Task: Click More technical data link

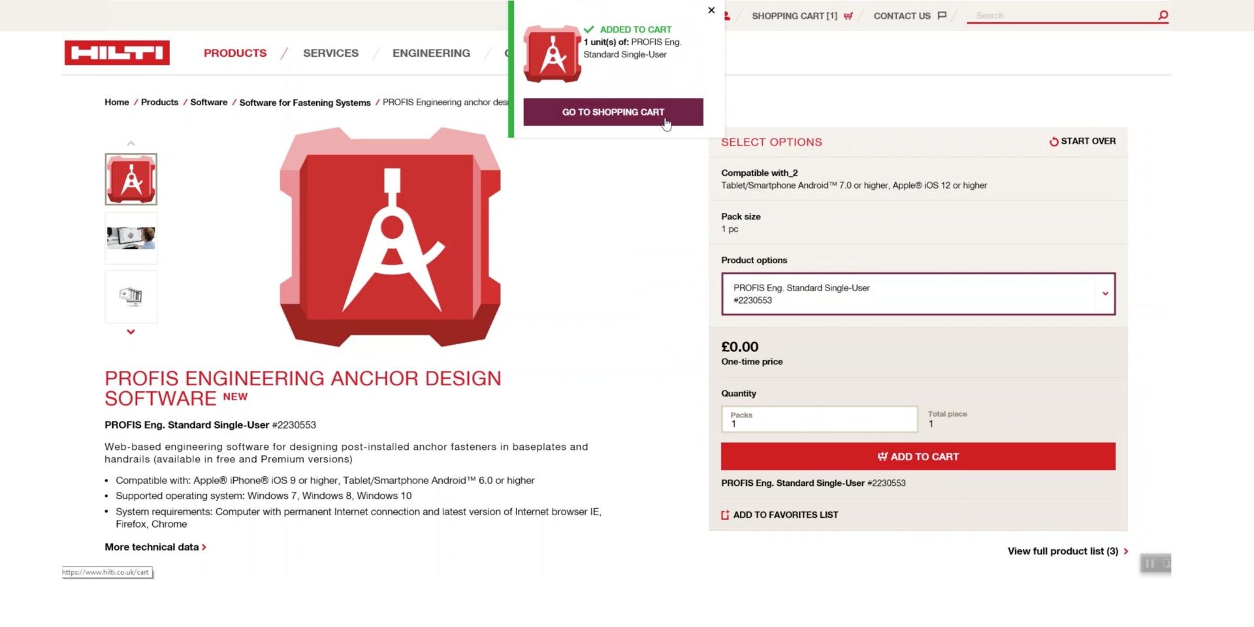Action: (151, 547)
